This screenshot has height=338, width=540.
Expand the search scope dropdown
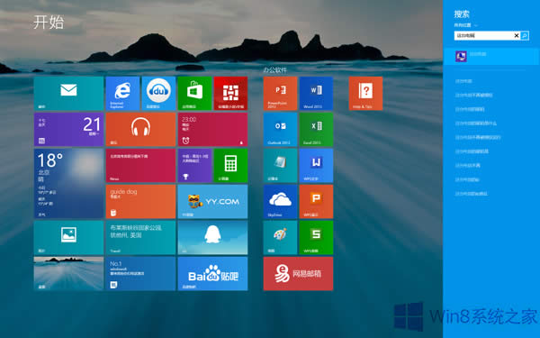click(x=465, y=25)
